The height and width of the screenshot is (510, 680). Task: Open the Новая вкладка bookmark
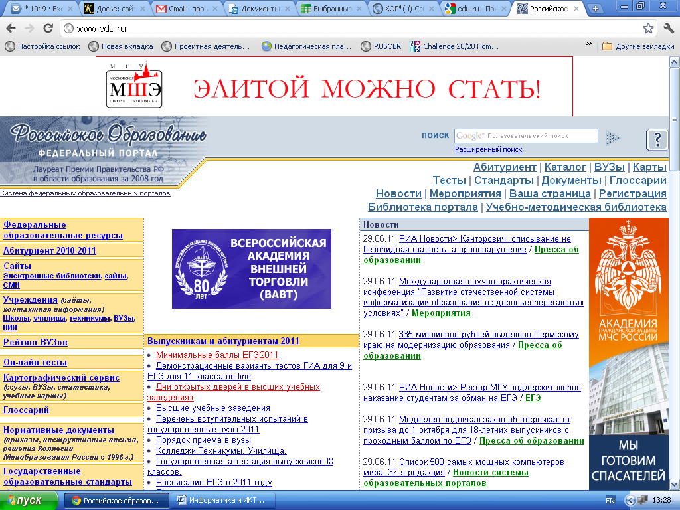coord(121,46)
